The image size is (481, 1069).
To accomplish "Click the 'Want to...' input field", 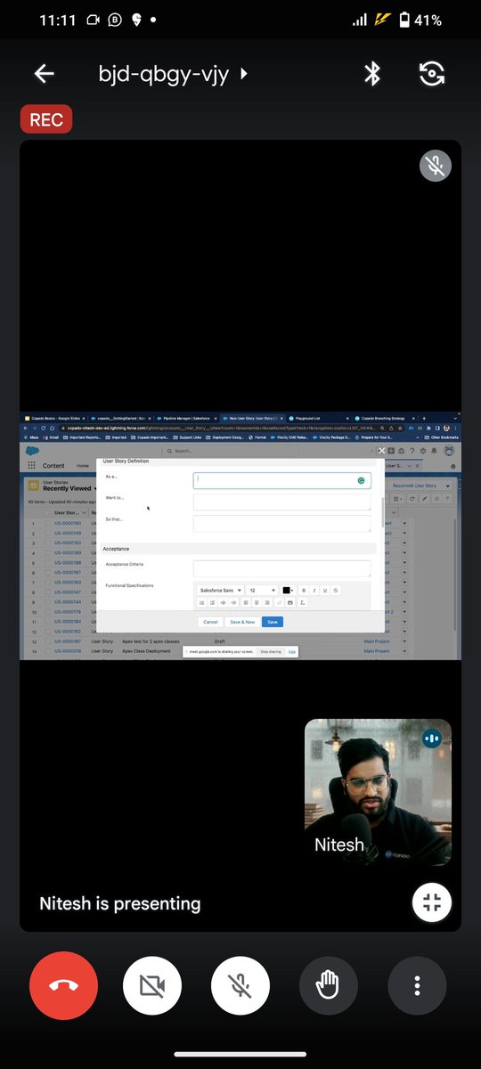I will pyautogui.click(x=281, y=502).
